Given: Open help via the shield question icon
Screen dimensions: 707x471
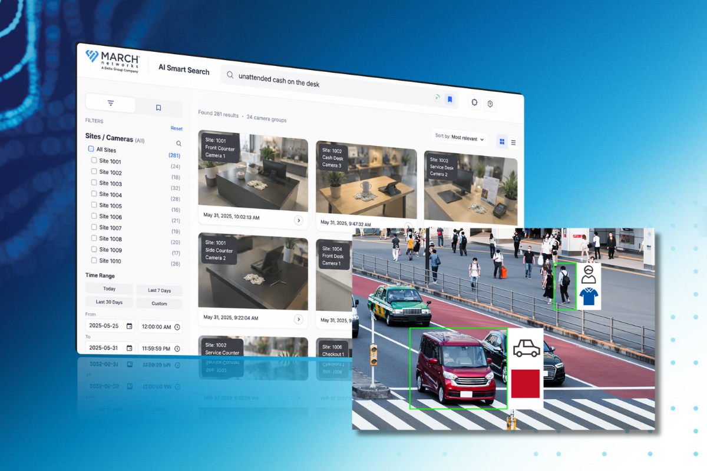Looking at the screenshot, I should (x=490, y=104).
